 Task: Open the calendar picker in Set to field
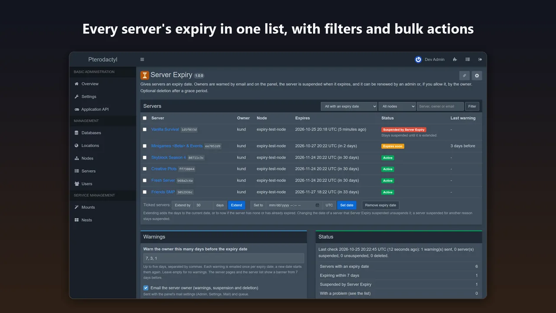pyautogui.click(x=318, y=205)
